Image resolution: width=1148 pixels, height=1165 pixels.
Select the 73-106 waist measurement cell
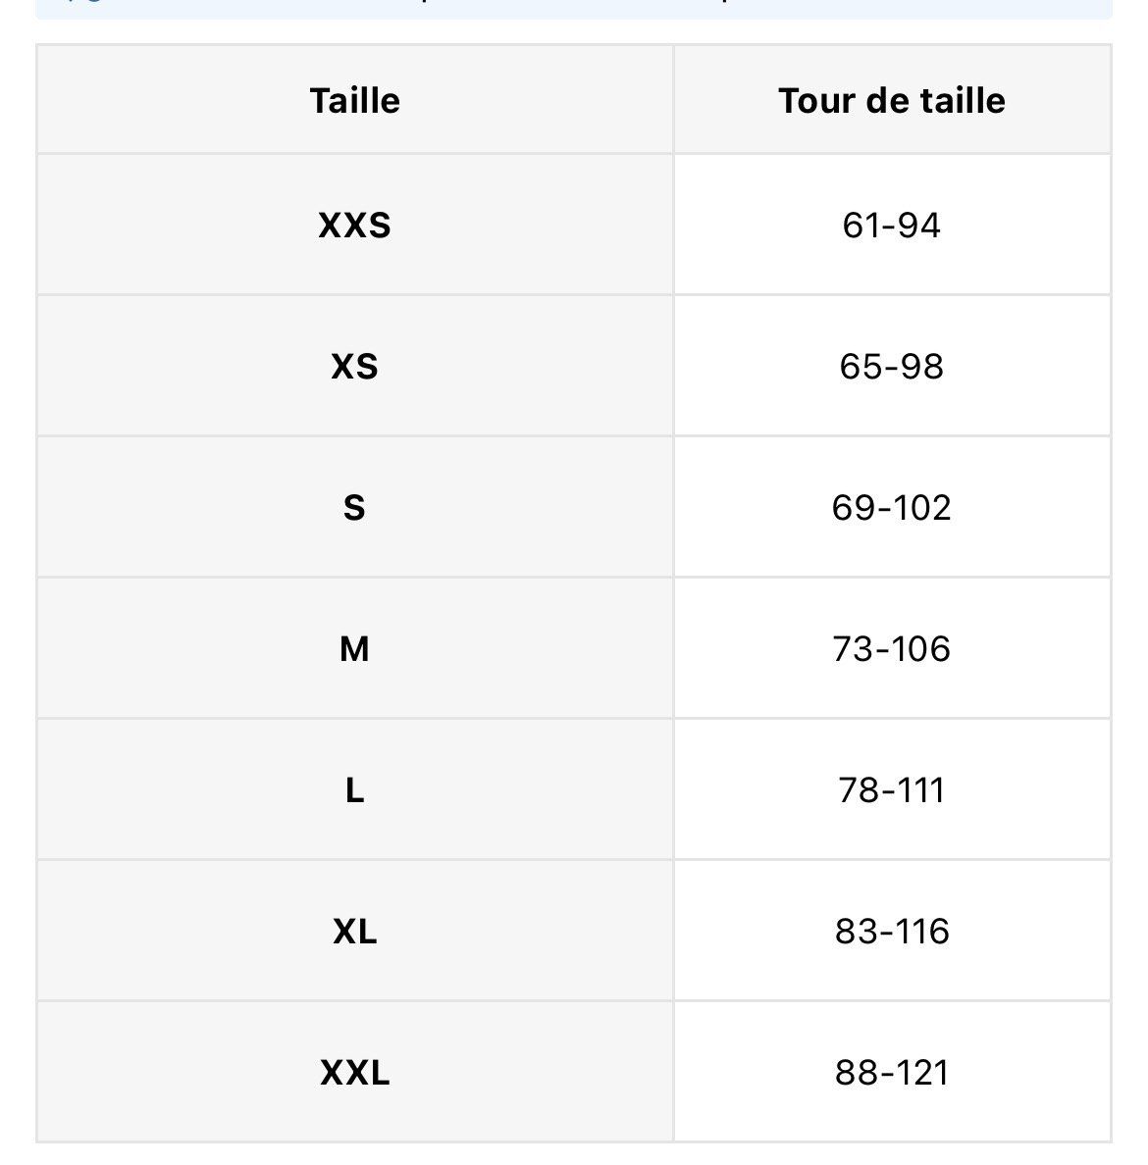tap(892, 648)
